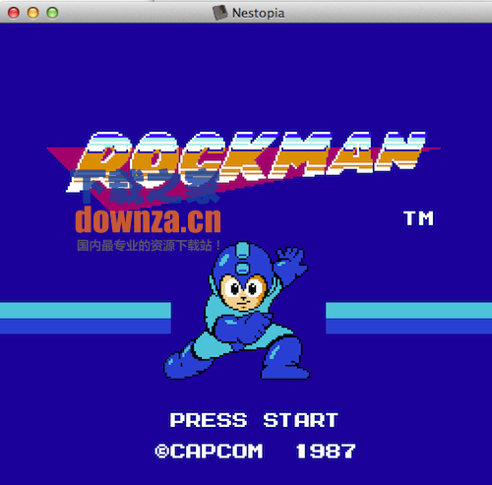492x485 pixels.
Task: Minimize the Nestopia window with yellow button
Action: point(33,13)
